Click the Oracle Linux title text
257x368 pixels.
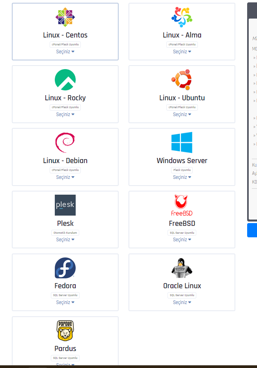coord(182,286)
